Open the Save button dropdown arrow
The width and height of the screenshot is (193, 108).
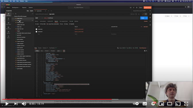(x=136, y=14)
